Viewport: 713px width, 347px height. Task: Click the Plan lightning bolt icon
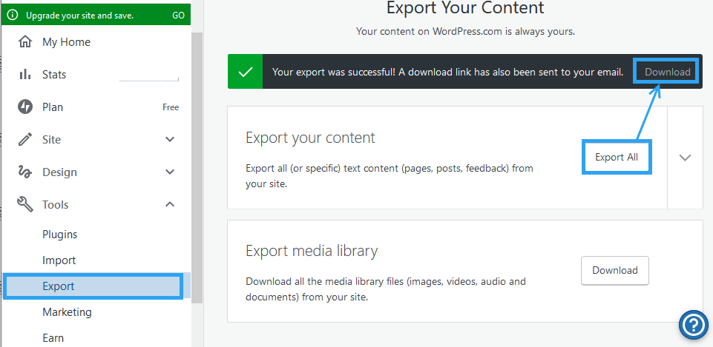click(x=25, y=107)
